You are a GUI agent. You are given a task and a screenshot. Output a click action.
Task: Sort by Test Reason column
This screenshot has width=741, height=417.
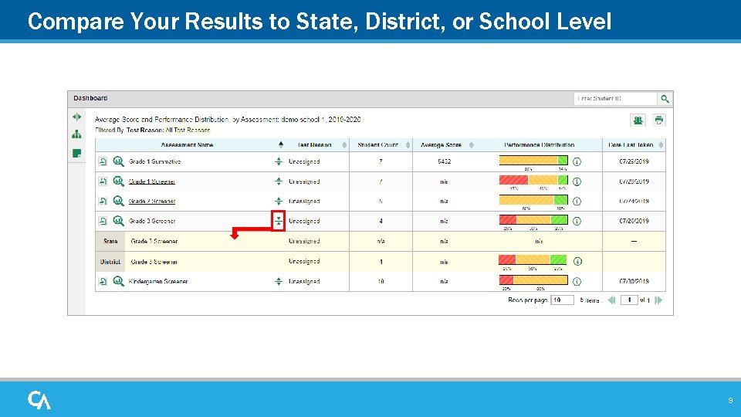344,145
